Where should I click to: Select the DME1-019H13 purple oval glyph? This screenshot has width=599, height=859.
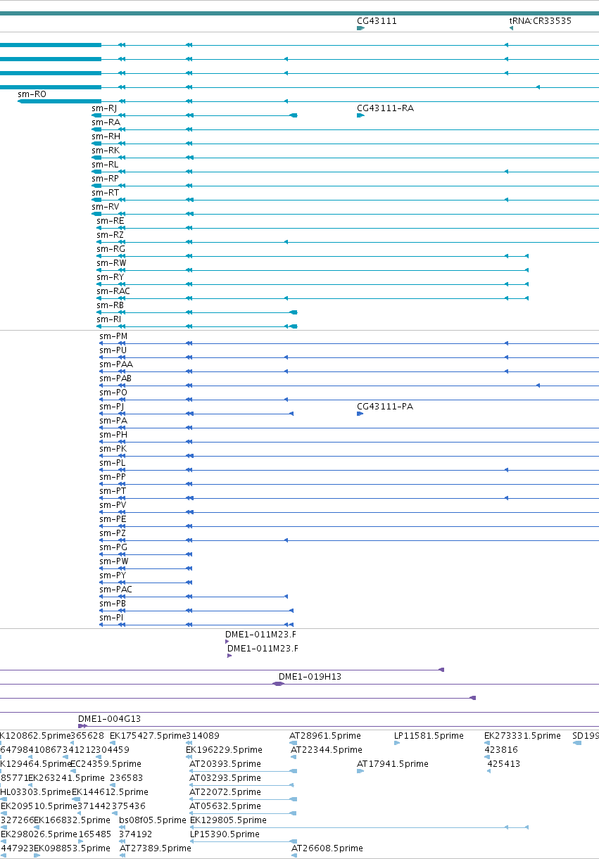[x=279, y=684]
